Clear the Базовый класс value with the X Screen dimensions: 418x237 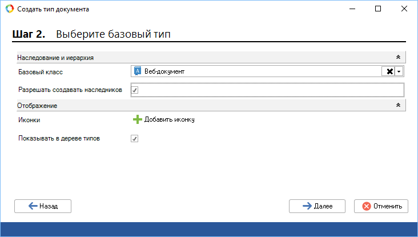[389, 71]
